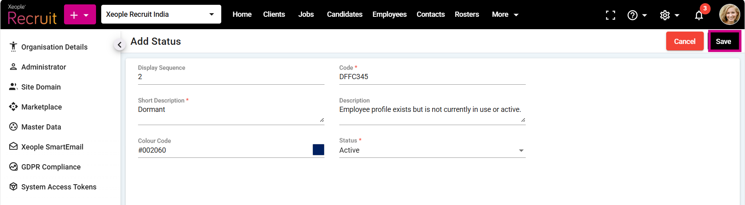745x205 pixels.
Task: Open the Status dropdown showing Active
Action: point(432,150)
